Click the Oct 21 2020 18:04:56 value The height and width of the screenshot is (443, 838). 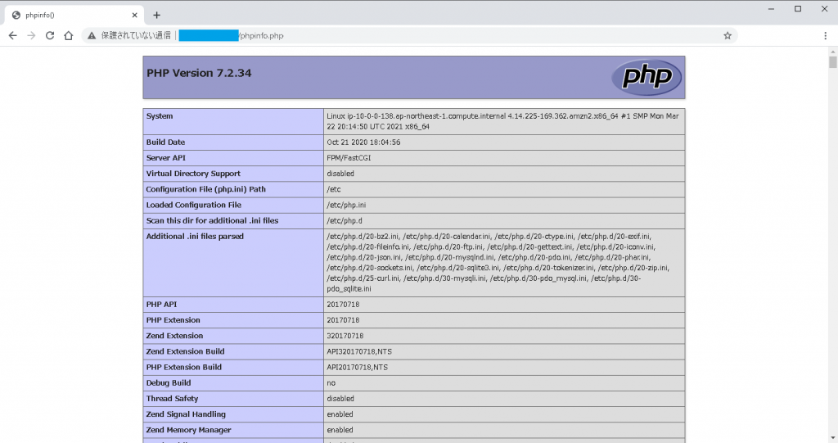(363, 142)
